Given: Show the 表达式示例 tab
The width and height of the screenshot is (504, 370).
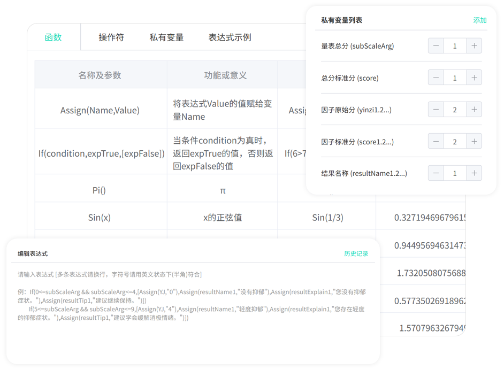Looking at the screenshot, I should [230, 37].
